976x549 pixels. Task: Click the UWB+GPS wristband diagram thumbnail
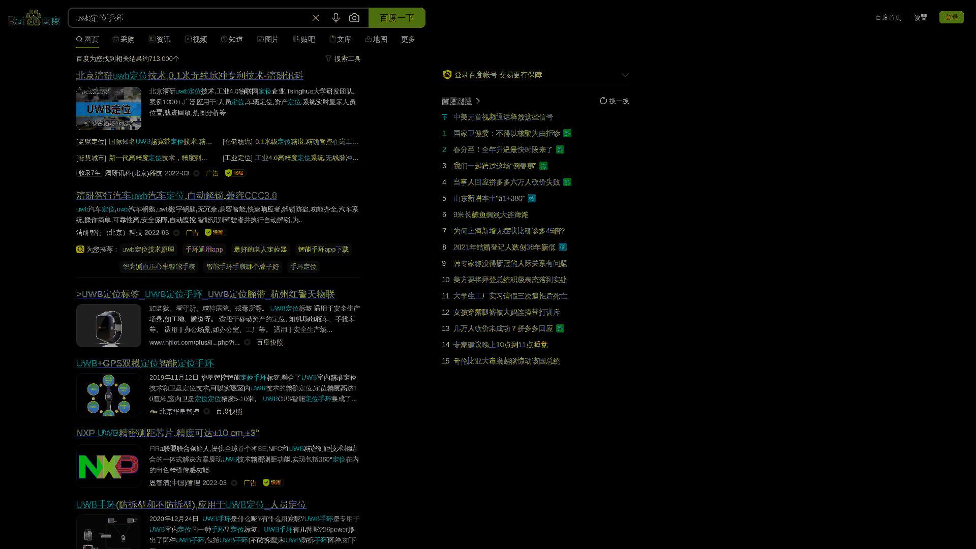[x=109, y=395]
